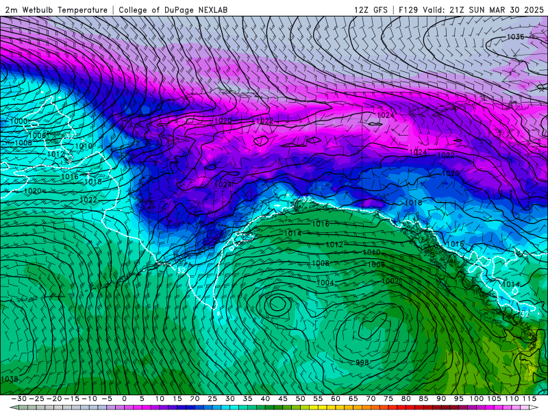Viewport: 548px width, 411px height.
Task: Click the 100 value on the color scale
Action: point(476,399)
